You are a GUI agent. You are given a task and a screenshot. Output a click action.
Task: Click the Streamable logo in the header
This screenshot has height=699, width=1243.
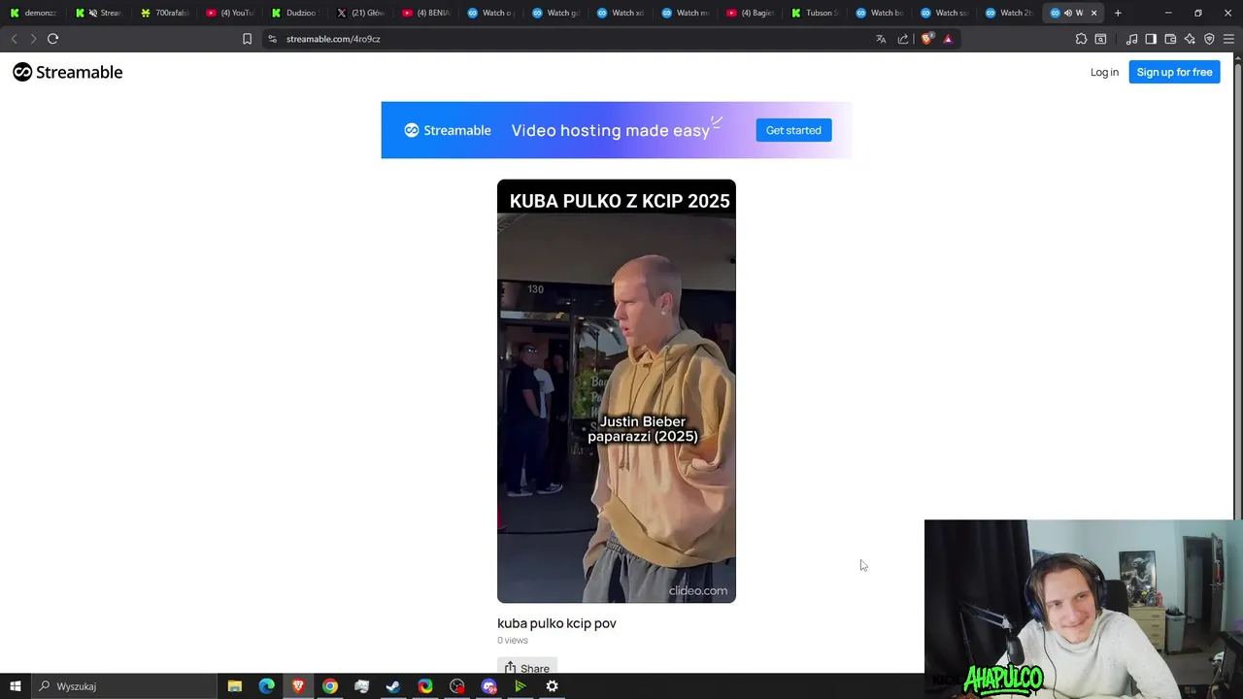coord(68,72)
